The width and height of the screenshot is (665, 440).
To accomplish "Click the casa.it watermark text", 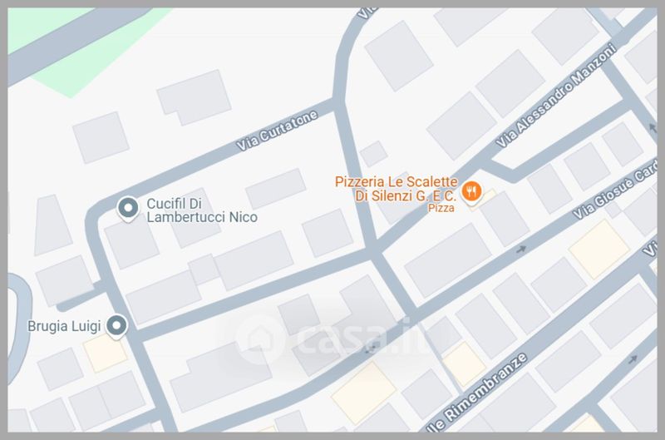I will pos(355,337).
